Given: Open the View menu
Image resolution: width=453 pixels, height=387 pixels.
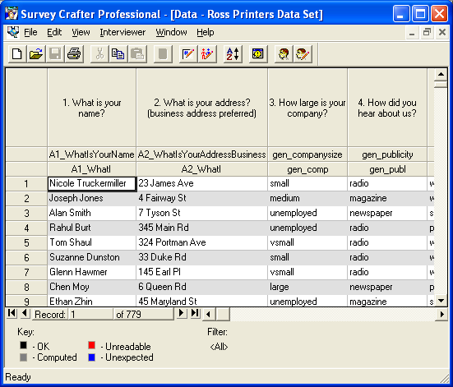Looking at the screenshot, I should coord(81,32).
